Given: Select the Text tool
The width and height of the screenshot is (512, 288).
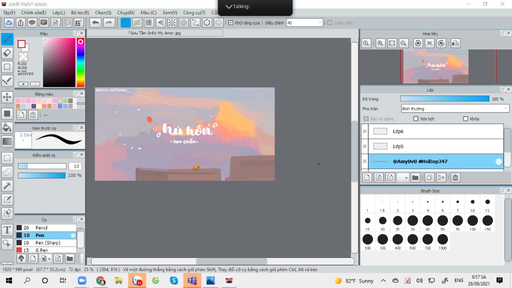Looking at the screenshot, I should [7, 230].
